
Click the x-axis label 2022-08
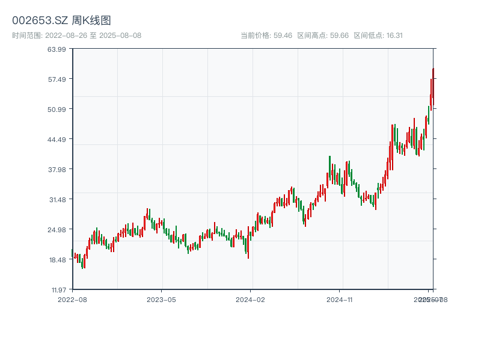(x=72, y=300)
